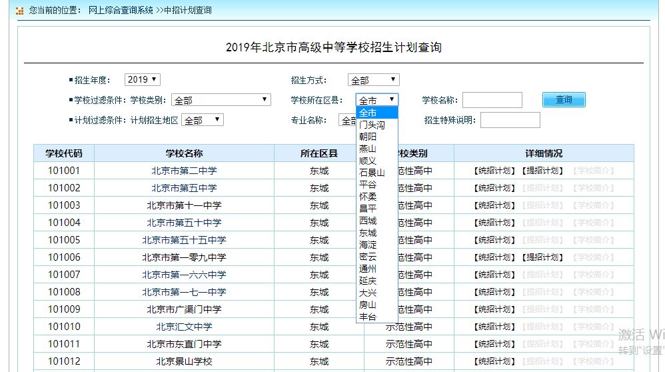Viewport: 665px width, 372px height.
Task: Open 统招计划 for 北京市第十一中学
Action: point(494,205)
